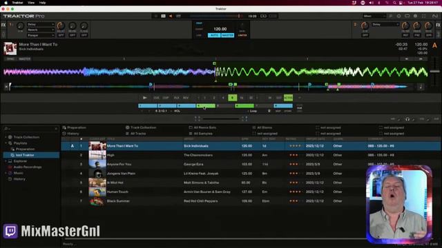The image size is (442, 248).
Task: Click the CUE transport button
Action: [x=156, y=98]
